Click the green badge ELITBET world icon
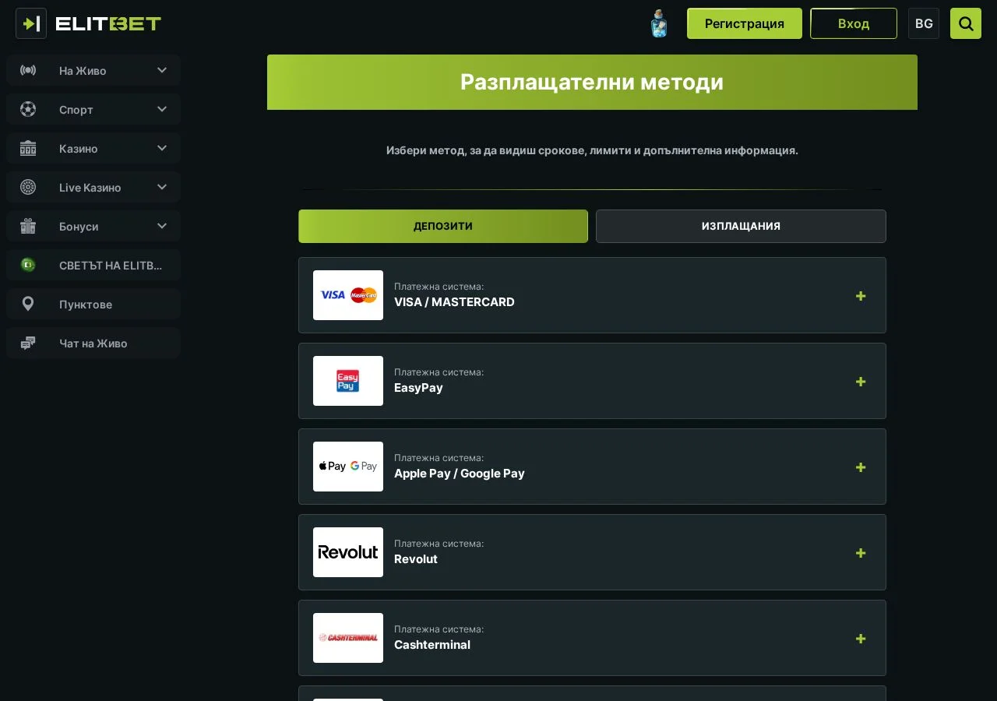The image size is (997, 701). [28, 265]
